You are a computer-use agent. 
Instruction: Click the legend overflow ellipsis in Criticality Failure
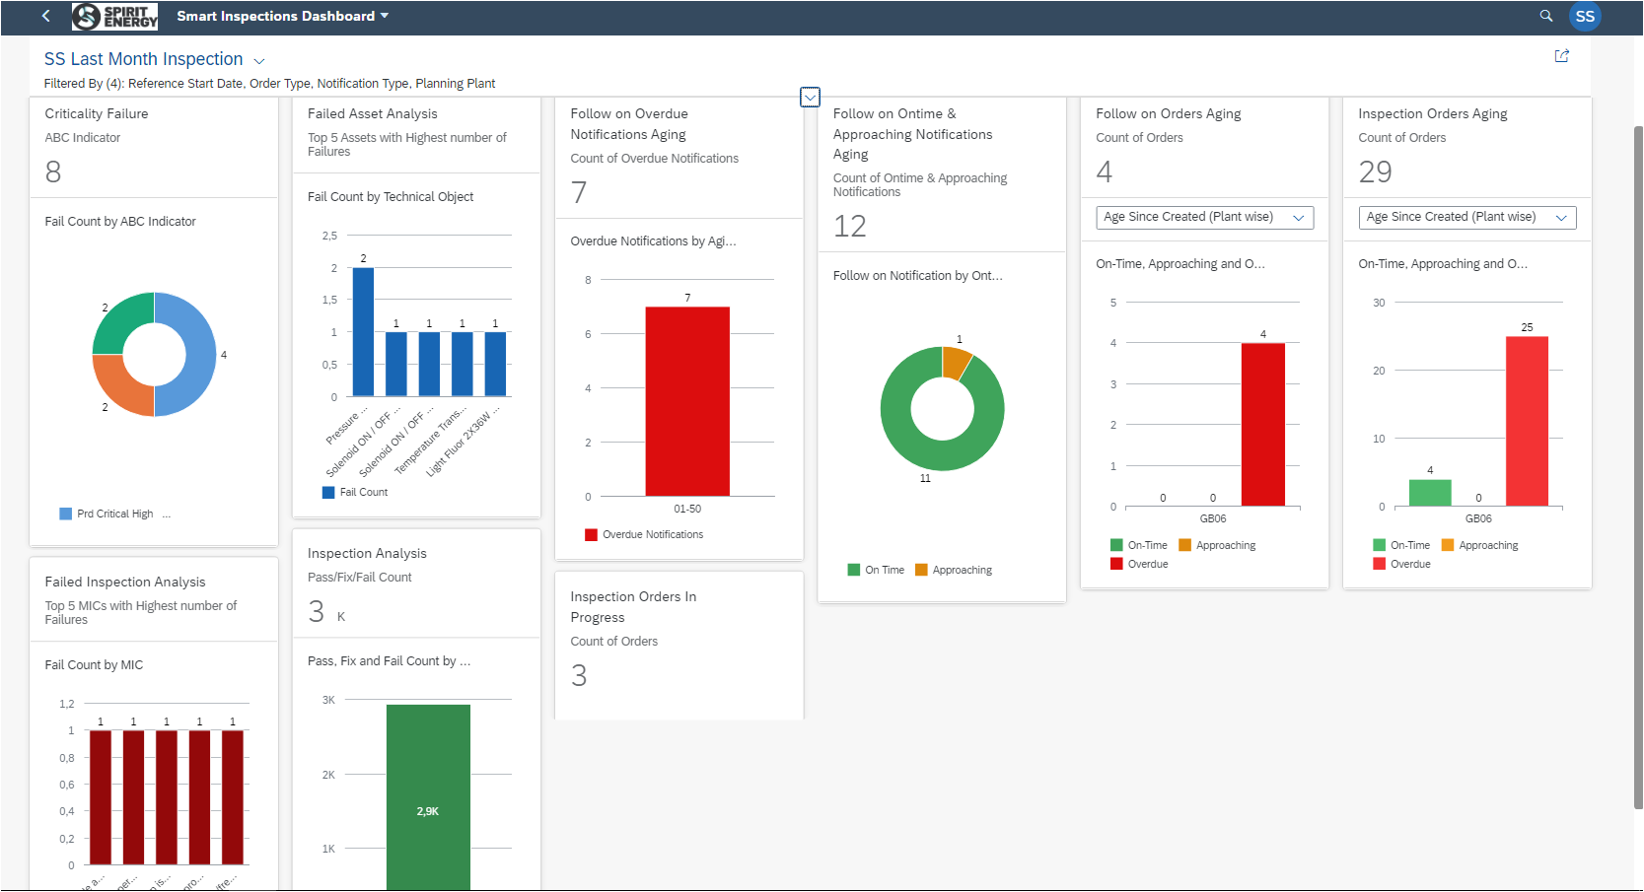pyautogui.click(x=167, y=515)
